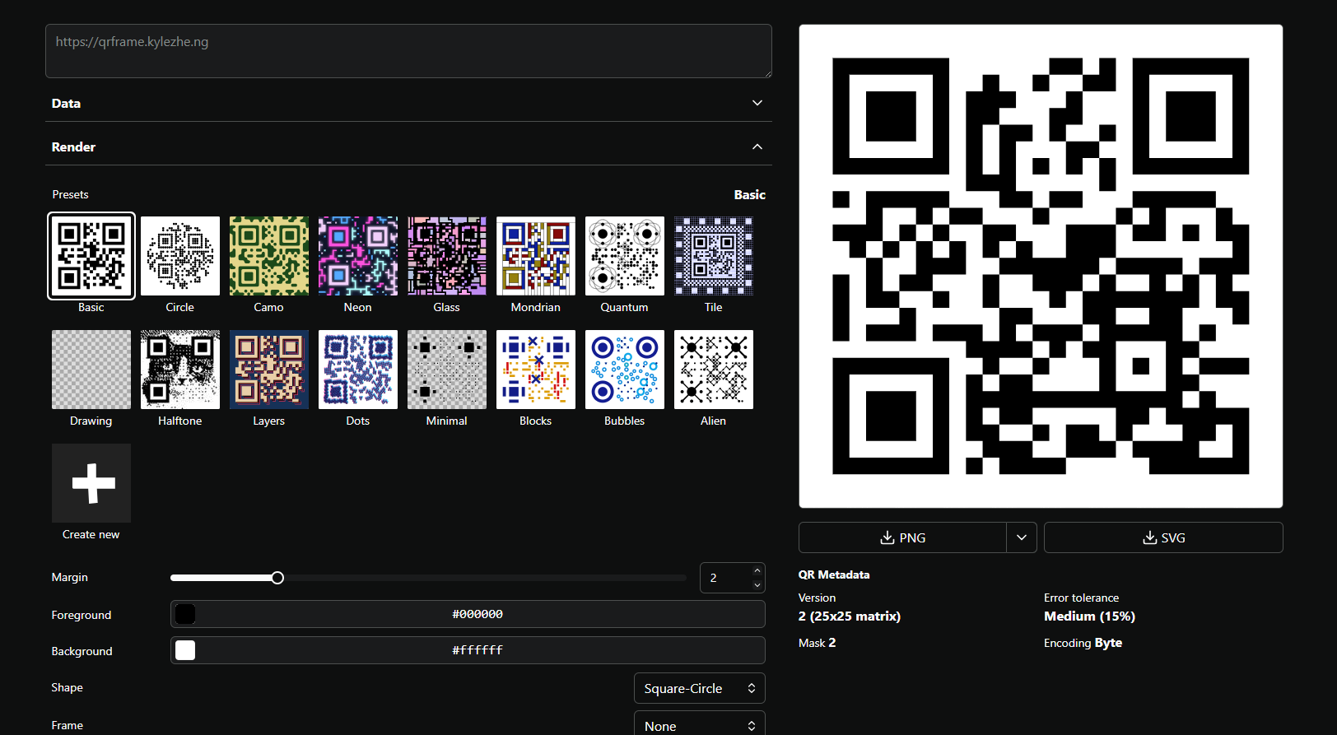Decrease Margin with the down stepper
The height and width of the screenshot is (735, 1337).
[757, 585]
